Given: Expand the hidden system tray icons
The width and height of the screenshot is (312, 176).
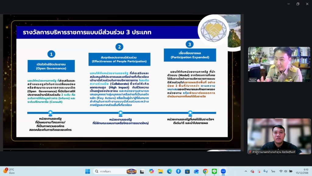Looking at the screenshot, I should tap(246, 171).
